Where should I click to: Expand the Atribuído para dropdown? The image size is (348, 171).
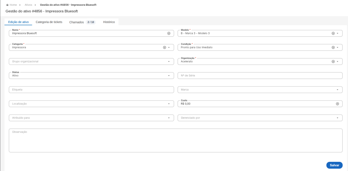pyautogui.click(x=169, y=118)
